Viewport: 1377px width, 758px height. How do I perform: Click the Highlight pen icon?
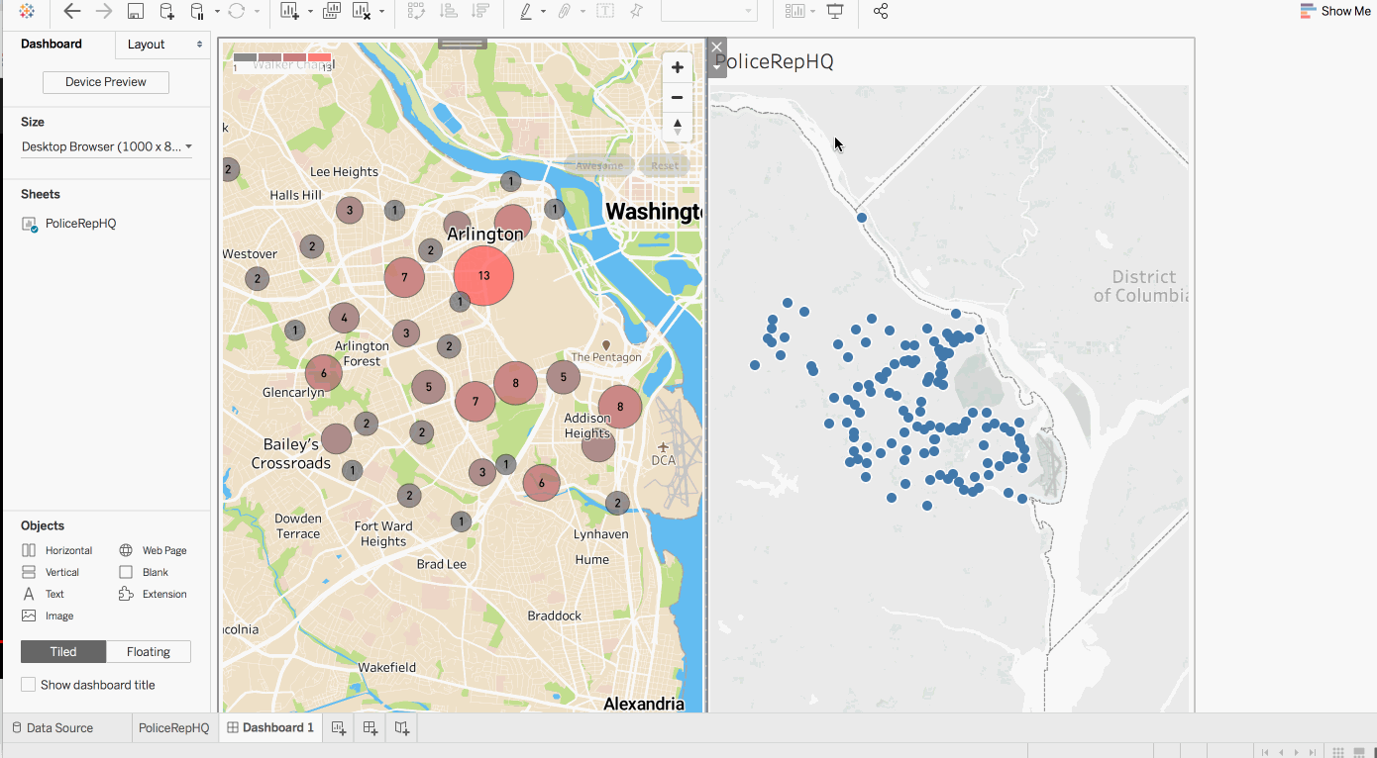tap(526, 11)
